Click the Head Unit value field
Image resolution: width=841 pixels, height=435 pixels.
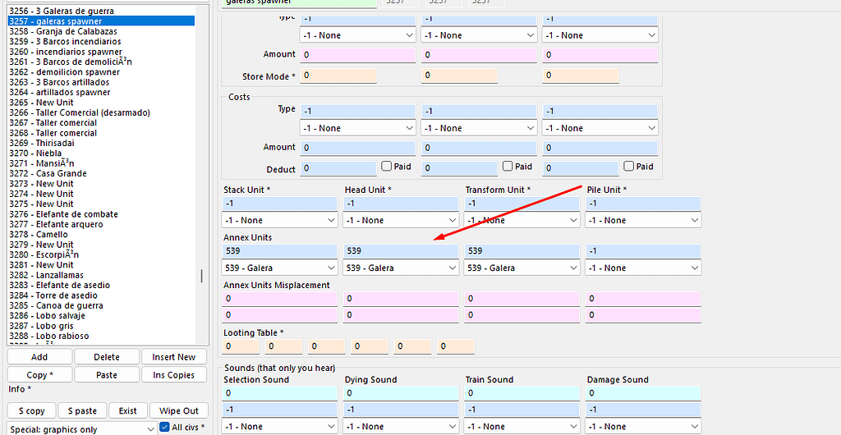[400, 204]
